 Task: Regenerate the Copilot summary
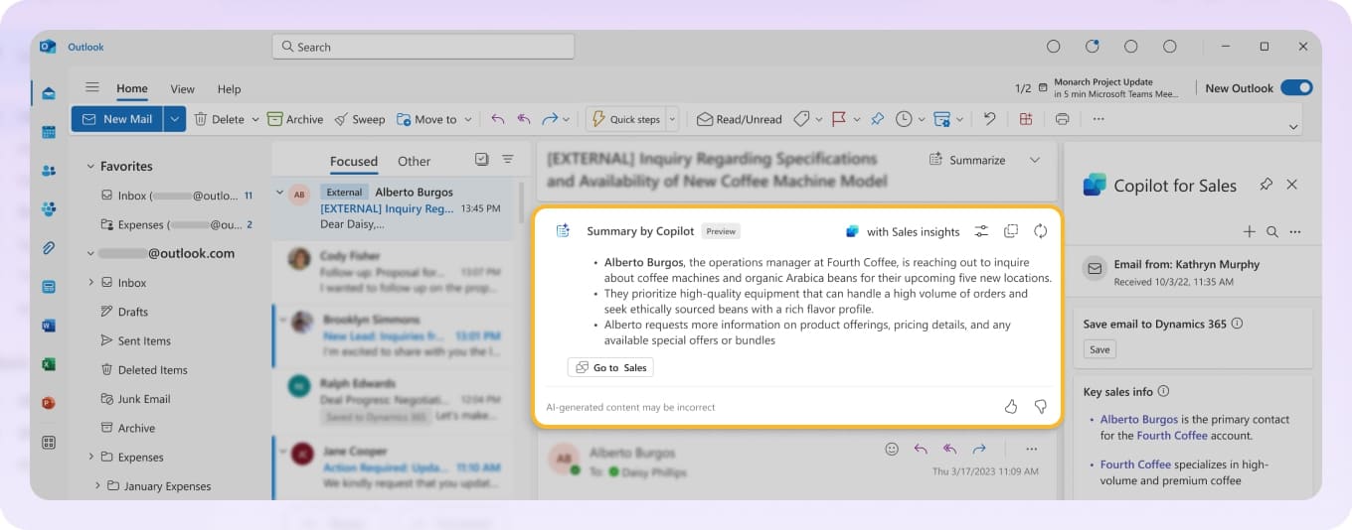1041,231
